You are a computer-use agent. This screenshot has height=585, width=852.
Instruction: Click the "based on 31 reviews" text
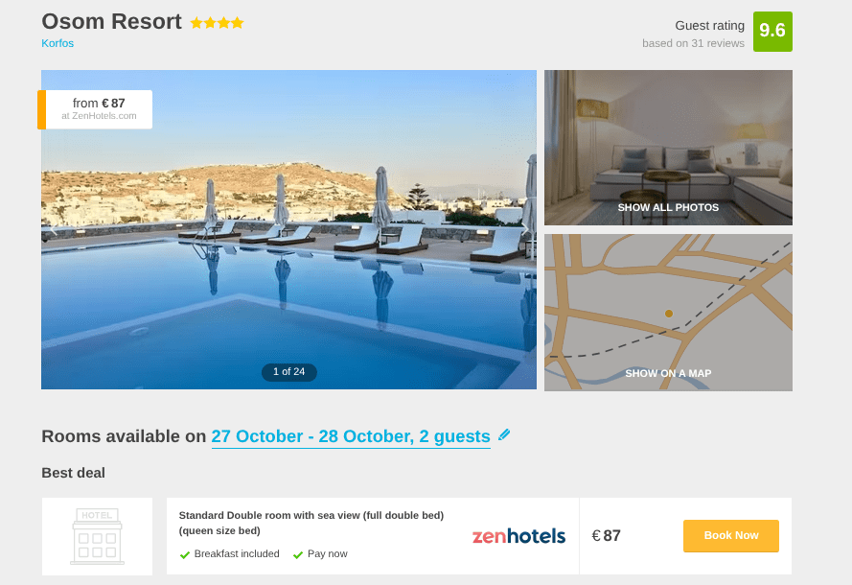pos(693,43)
